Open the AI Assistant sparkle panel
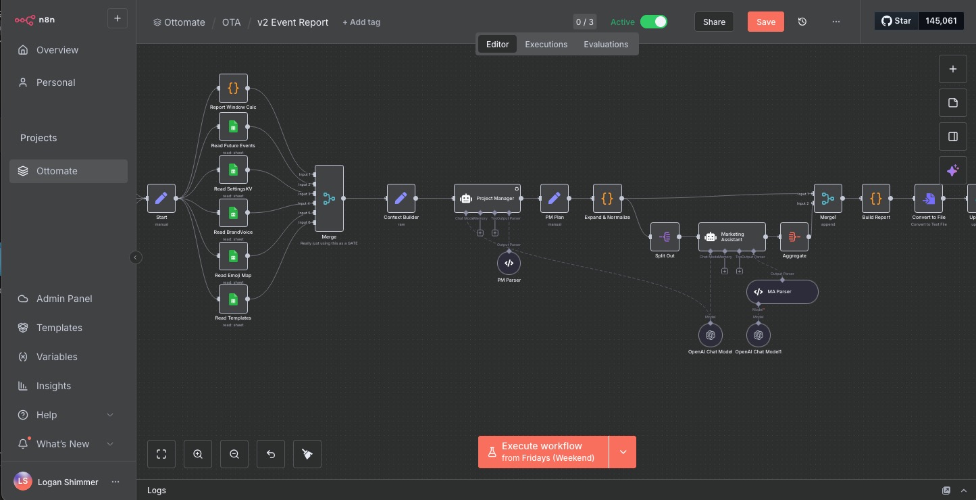The width and height of the screenshot is (976, 500). (x=952, y=170)
